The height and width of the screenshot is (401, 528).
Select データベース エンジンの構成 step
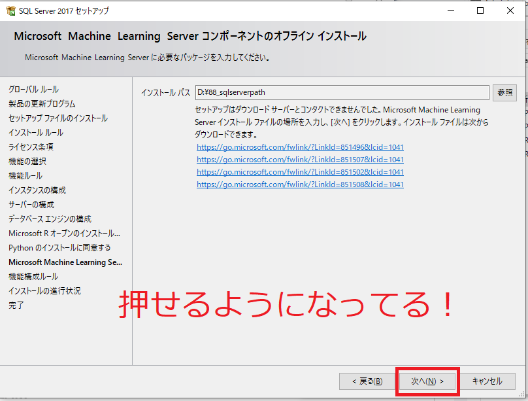[50, 219]
